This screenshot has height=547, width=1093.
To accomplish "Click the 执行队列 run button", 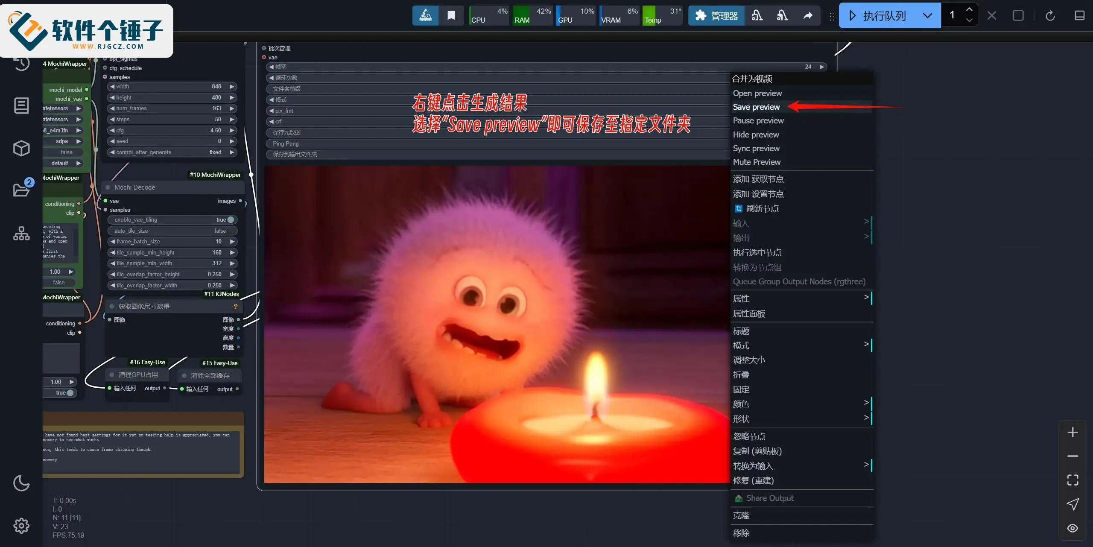I will (878, 16).
